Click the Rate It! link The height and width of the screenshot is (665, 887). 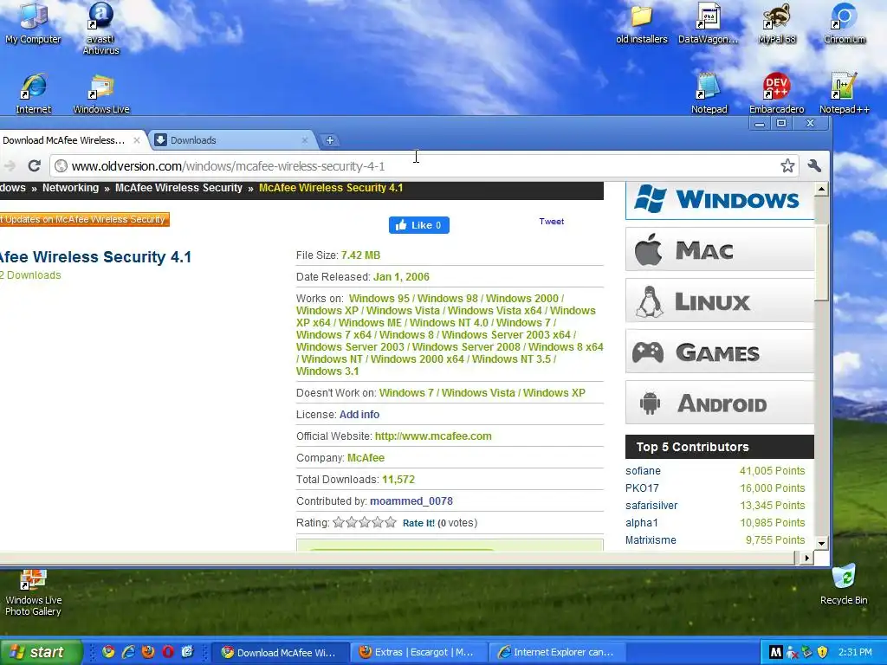coord(418,523)
